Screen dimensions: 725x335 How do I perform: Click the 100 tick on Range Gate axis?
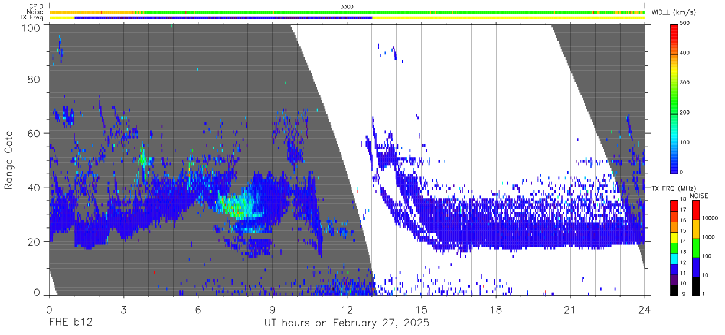[x=31, y=28]
